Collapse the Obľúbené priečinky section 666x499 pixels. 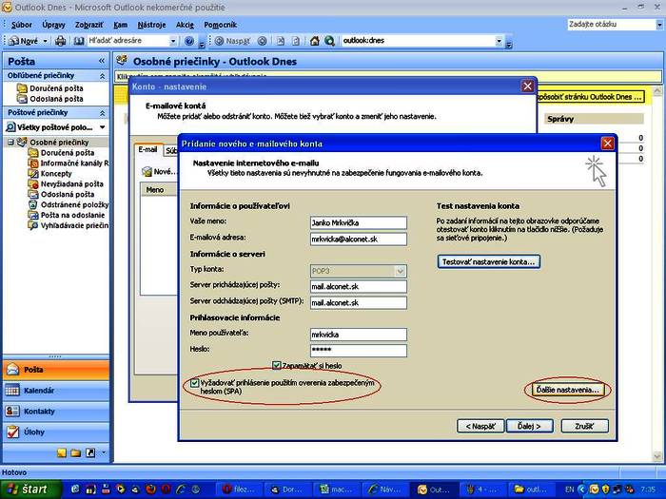point(102,76)
